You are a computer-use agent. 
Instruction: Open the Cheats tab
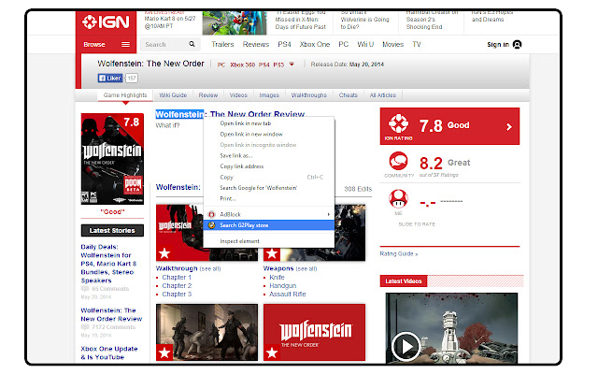click(x=349, y=95)
